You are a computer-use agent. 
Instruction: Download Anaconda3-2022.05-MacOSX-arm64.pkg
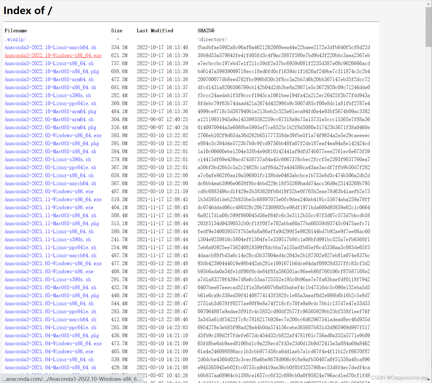[x=50, y=127]
